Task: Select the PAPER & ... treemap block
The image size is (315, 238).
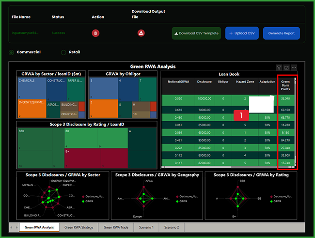Action: click(x=76, y=89)
